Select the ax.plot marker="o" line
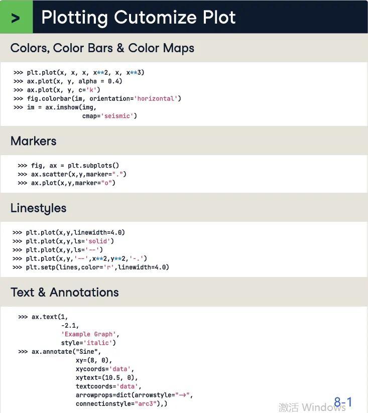 click(73, 183)
